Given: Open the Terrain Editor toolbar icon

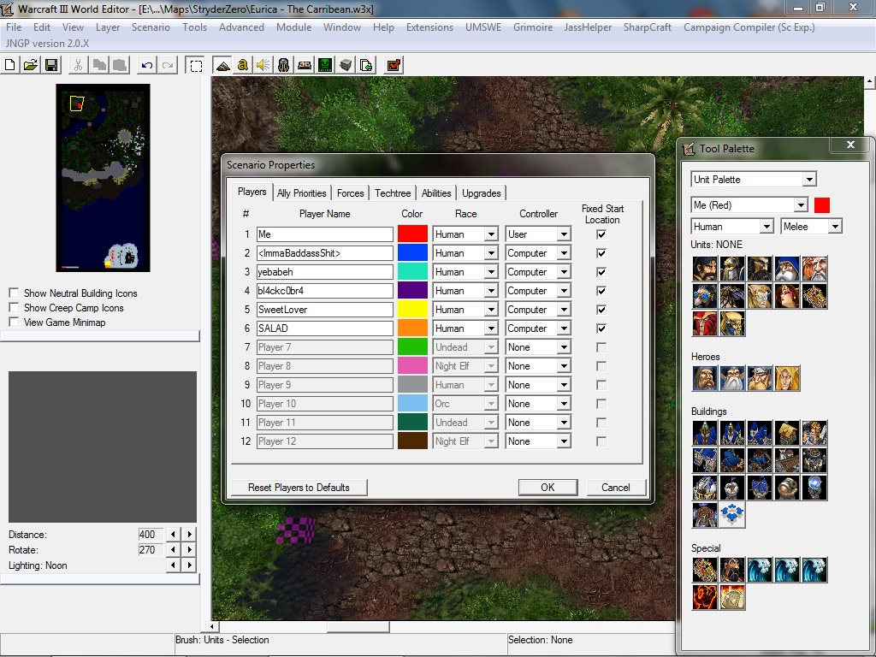Looking at the screenshot, I should tap(222, 65).
